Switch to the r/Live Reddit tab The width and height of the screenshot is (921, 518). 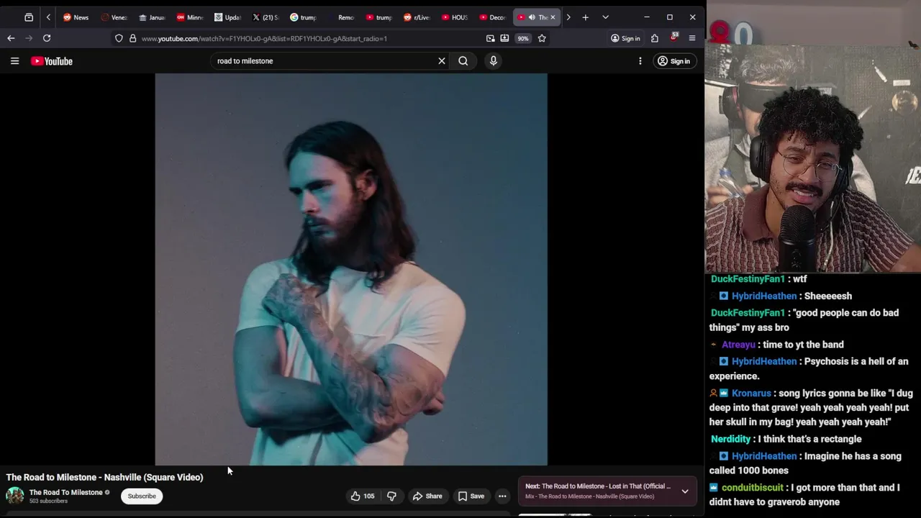pos(417,17)
